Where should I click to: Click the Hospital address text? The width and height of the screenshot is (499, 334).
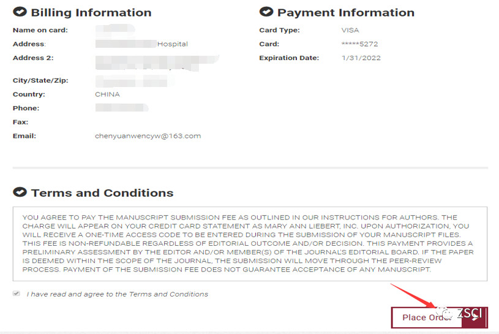[x=172, y=44]
